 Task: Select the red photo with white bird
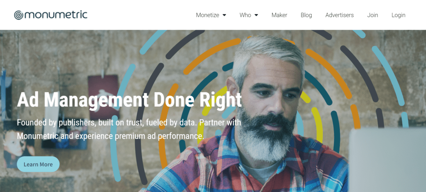coord(103,92)
